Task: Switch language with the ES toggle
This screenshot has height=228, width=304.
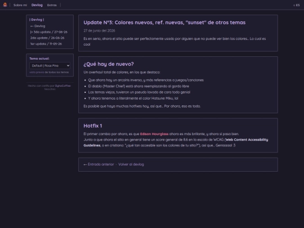Action: pyautogui.click(x=297, y=5)
